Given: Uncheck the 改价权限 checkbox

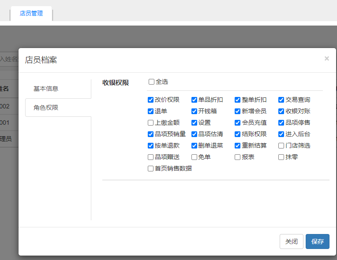Looking at the screenshot, I should (x=151, y=100).
